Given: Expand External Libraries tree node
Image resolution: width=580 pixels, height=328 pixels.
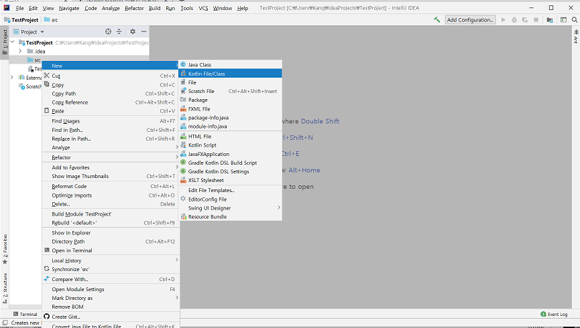Looking at the screenshot, I should click(12, 77).
